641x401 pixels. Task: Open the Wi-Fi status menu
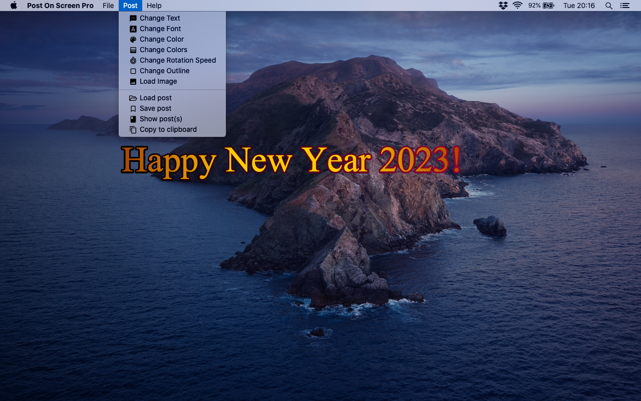518,6
